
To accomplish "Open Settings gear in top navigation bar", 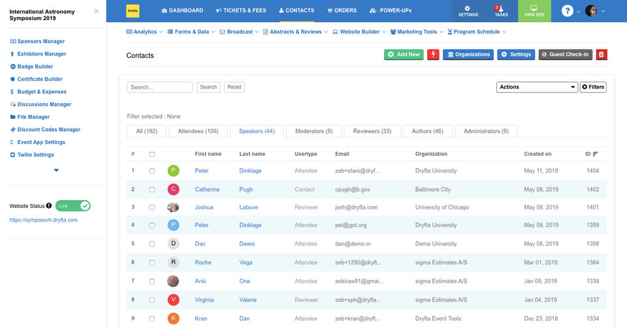I will pyautogui.click(x=468, y=10).
